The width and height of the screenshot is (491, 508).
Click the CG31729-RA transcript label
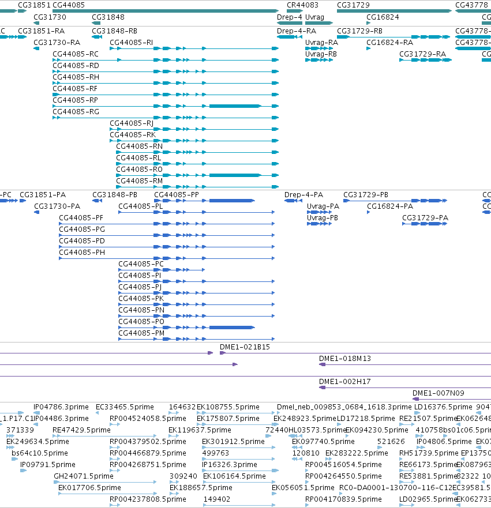(422, 54)
